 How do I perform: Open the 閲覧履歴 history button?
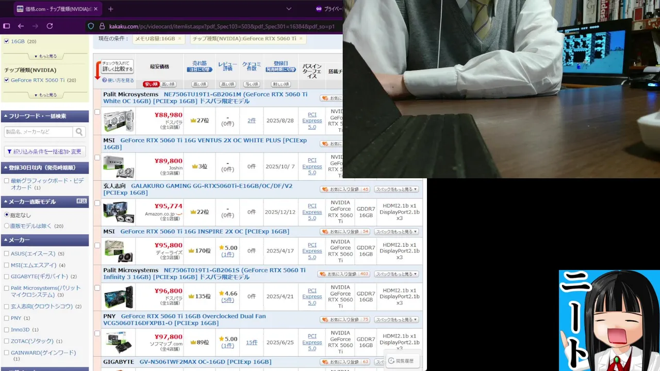pos(402,361)
